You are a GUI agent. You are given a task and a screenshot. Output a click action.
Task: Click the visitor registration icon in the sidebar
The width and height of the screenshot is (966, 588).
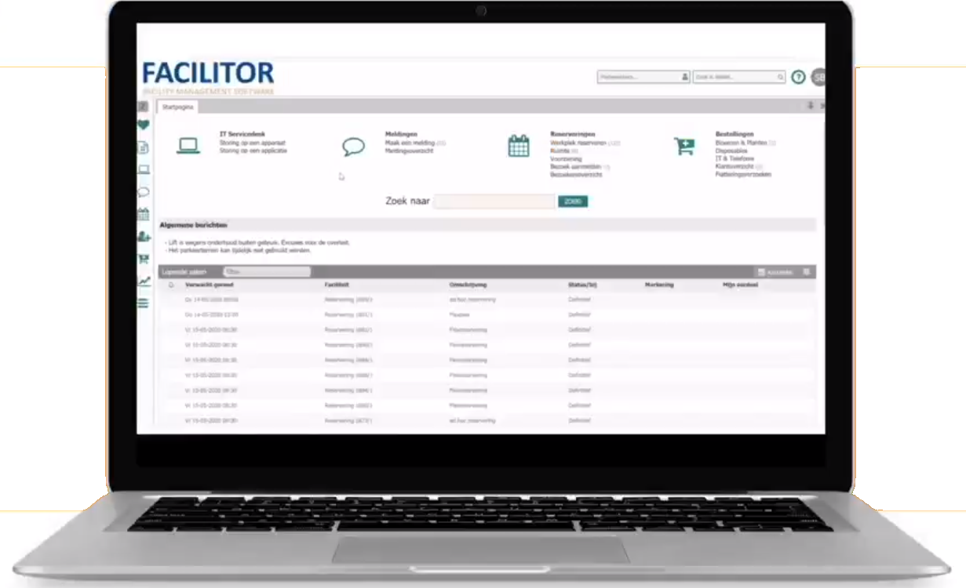click(x=144, y=237)
